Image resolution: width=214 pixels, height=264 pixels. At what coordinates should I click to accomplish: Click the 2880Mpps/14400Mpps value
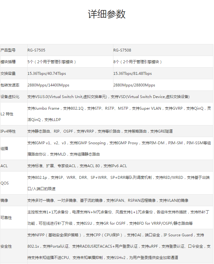click(48, 85)
